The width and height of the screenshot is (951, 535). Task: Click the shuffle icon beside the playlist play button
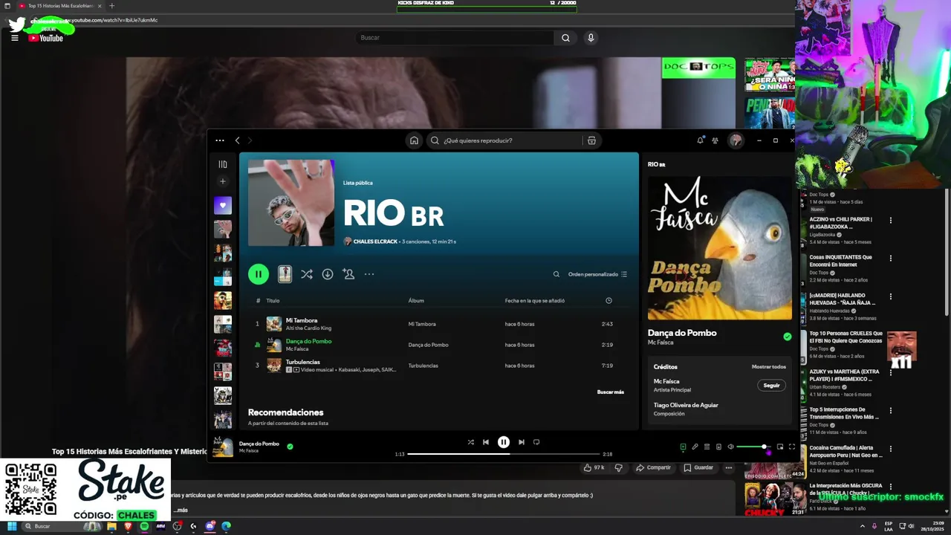pyautogui.click(x=306, y=274)
